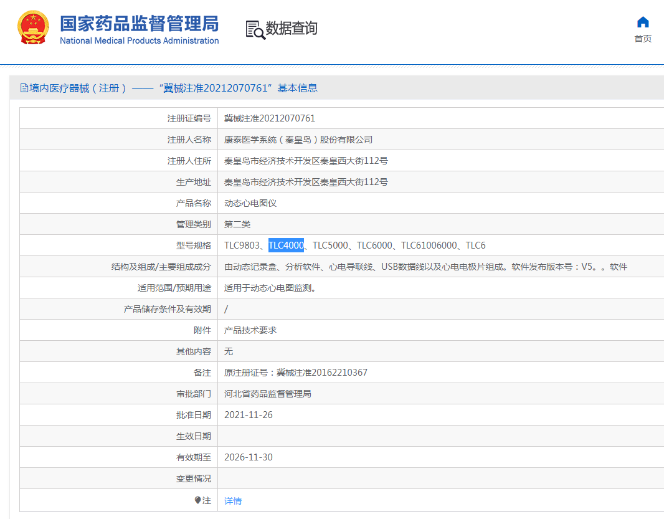Click expiry date 2026-11-30
The image size is (664, 519).
(x=248, y=457)
